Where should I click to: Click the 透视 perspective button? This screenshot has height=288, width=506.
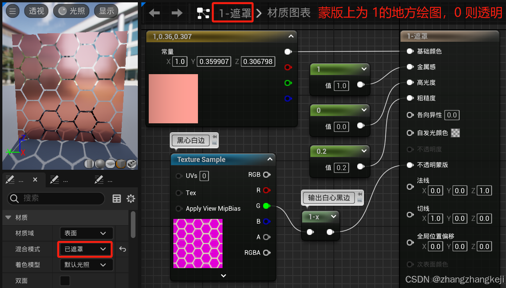(x=36, y=11)
